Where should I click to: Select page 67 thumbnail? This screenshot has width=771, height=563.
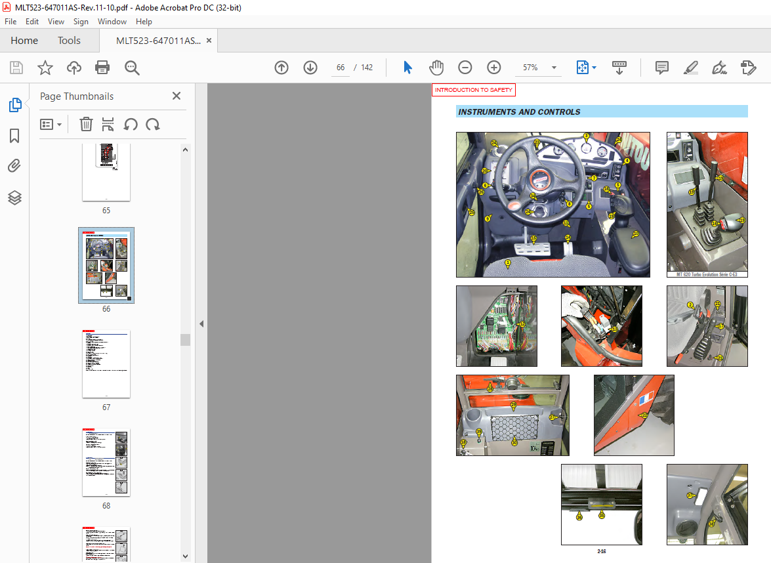[106, 364]
